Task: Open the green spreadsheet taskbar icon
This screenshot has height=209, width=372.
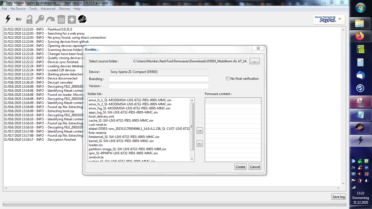Action: 361,49
